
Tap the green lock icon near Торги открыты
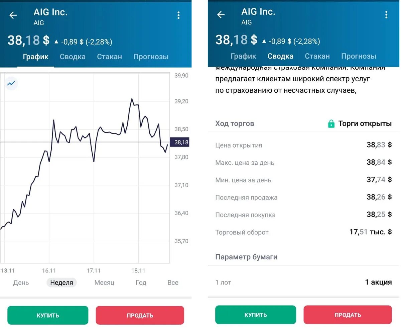pyautogui.click(x=331, y=124)
